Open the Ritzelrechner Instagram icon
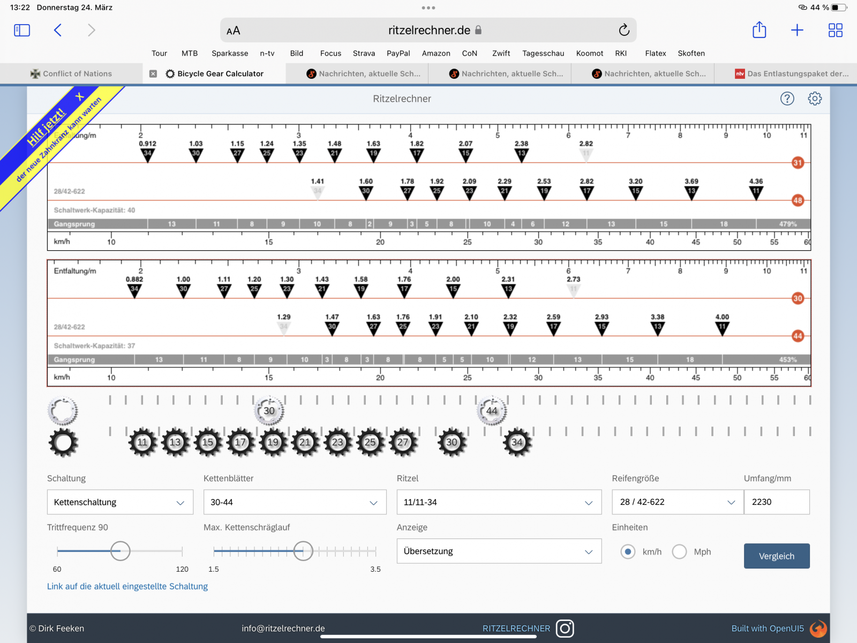The image size is (857, 643). pos(565,628)
